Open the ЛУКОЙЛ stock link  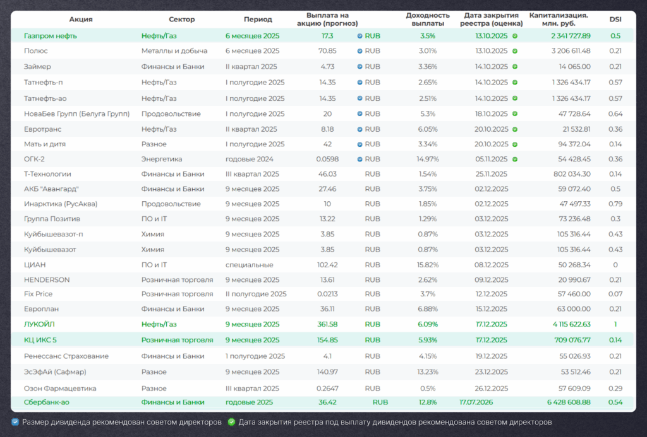click(x=39, y=324)
